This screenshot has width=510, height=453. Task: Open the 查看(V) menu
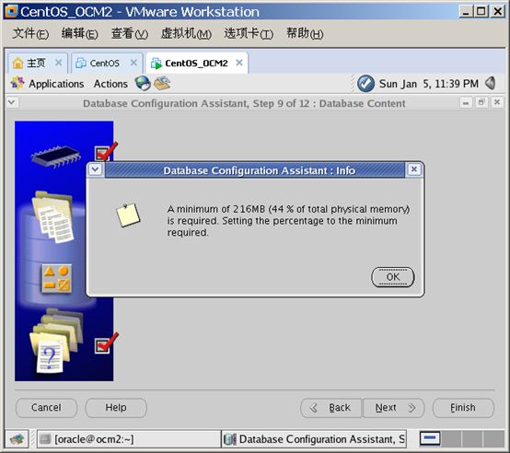[x=130, y=33]
